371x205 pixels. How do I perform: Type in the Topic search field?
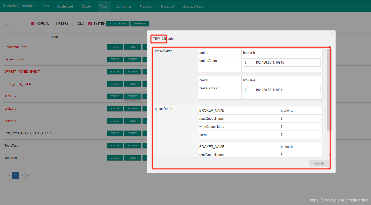coord(20,25)
